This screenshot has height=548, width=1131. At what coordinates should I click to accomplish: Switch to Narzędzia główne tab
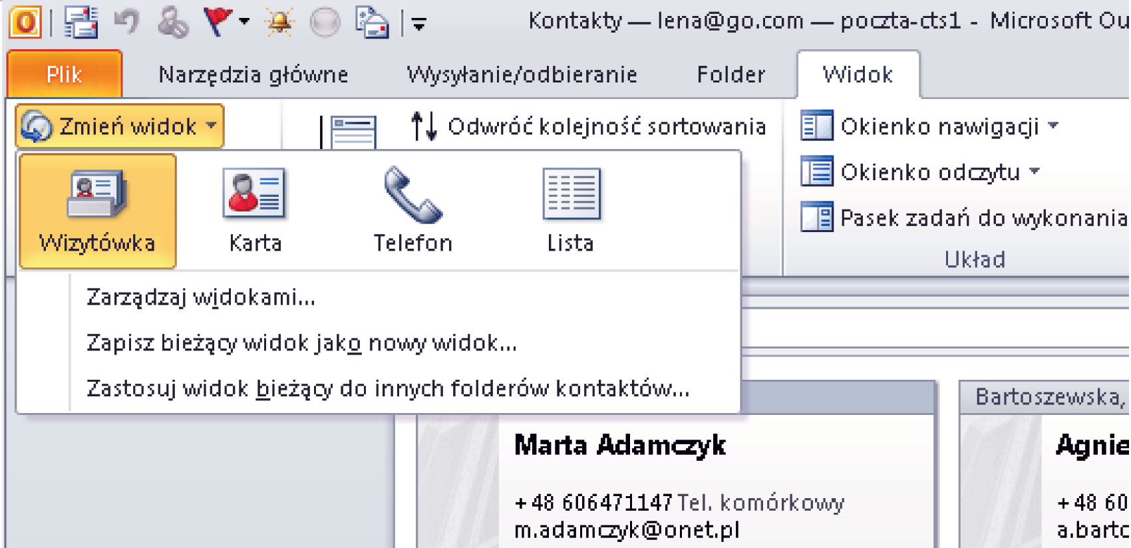click(253, 74)
